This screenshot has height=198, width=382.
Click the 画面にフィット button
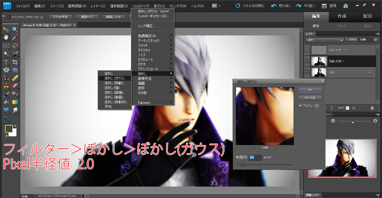click(114, 17)
